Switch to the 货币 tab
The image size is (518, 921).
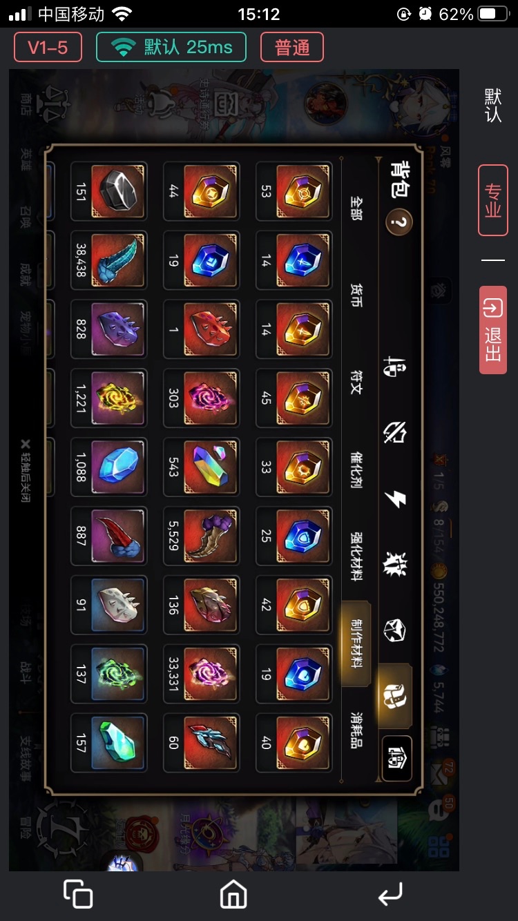355,293
